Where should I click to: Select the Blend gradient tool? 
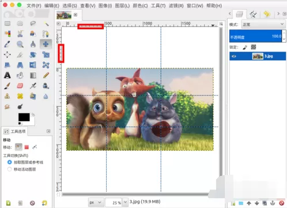[x=33, y=75]
